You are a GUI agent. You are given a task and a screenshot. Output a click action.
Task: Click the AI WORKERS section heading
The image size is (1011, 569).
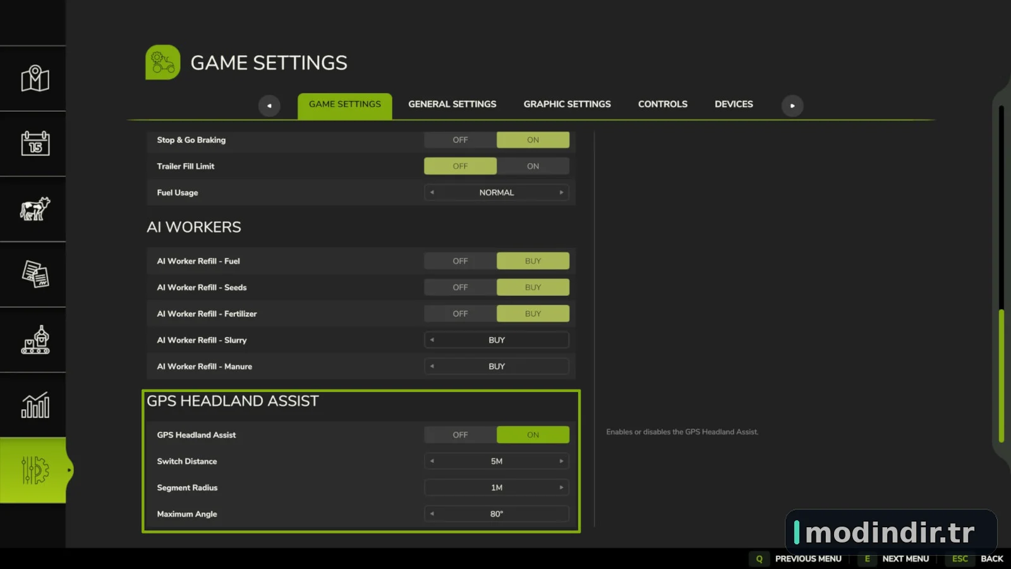click(x=194, y=227)
